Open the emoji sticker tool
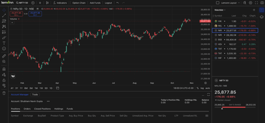The width and height of the screenshot is (265, 123). [4, 49]
